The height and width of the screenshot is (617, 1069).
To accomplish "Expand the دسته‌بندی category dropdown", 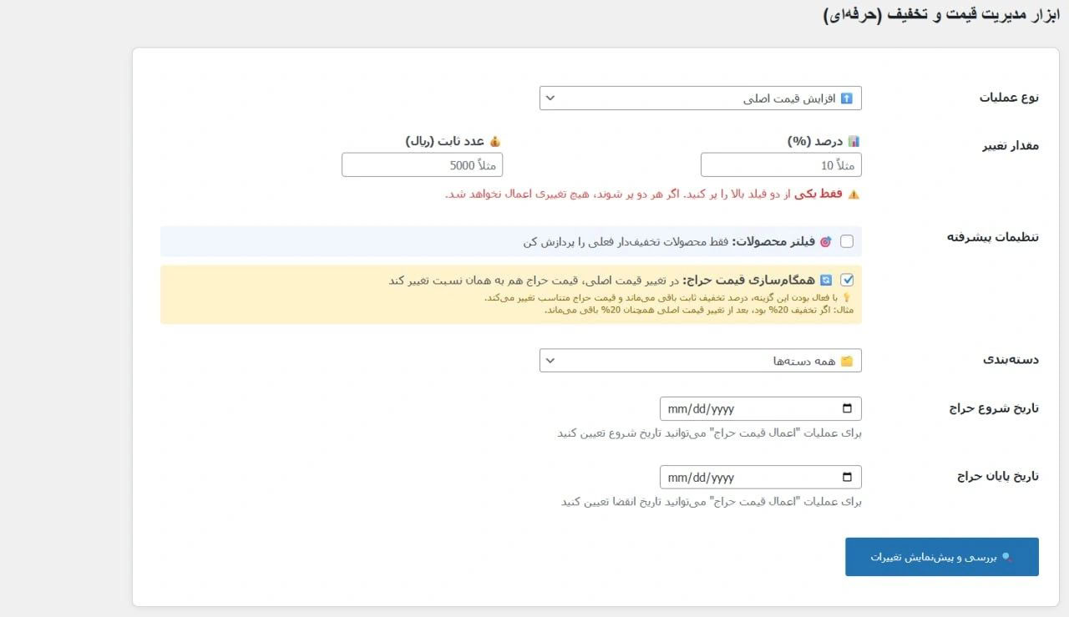I will [x=700, y=361].
